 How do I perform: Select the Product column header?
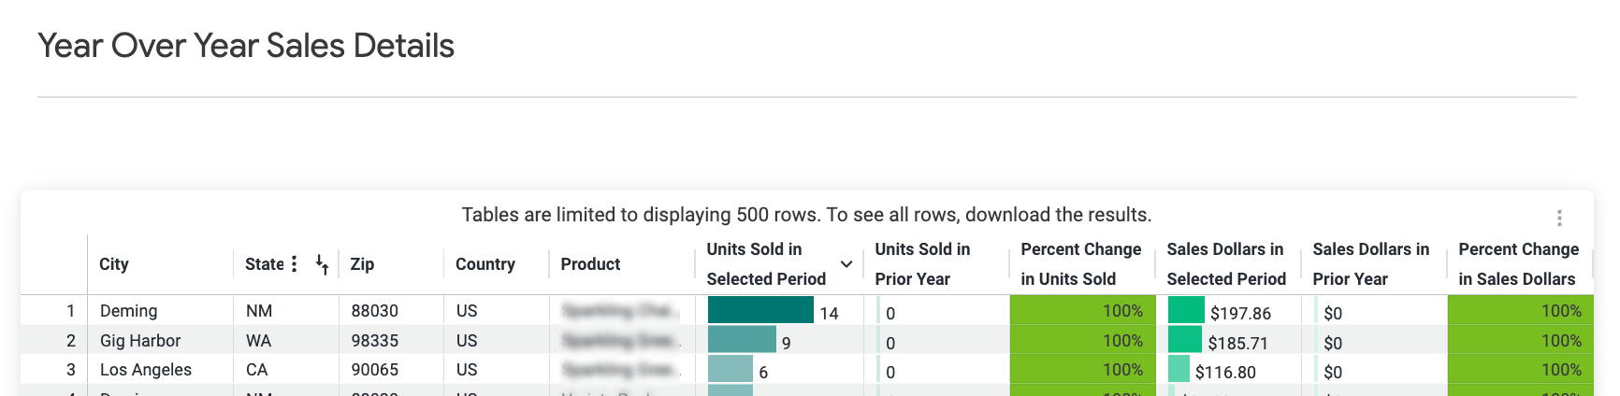590,264
